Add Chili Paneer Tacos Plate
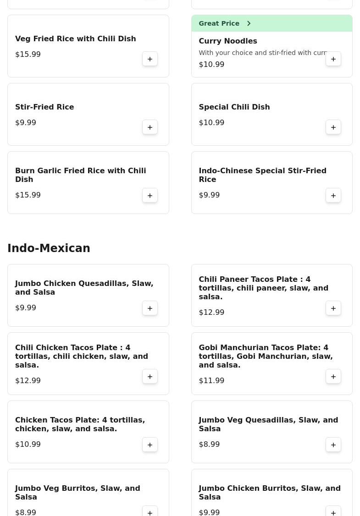 tap(333, 308)
